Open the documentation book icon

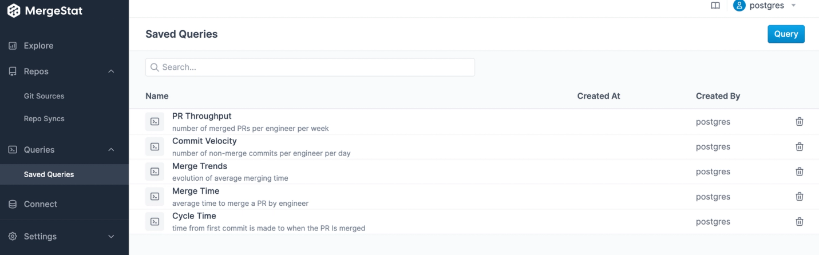[x=715, y=6]
